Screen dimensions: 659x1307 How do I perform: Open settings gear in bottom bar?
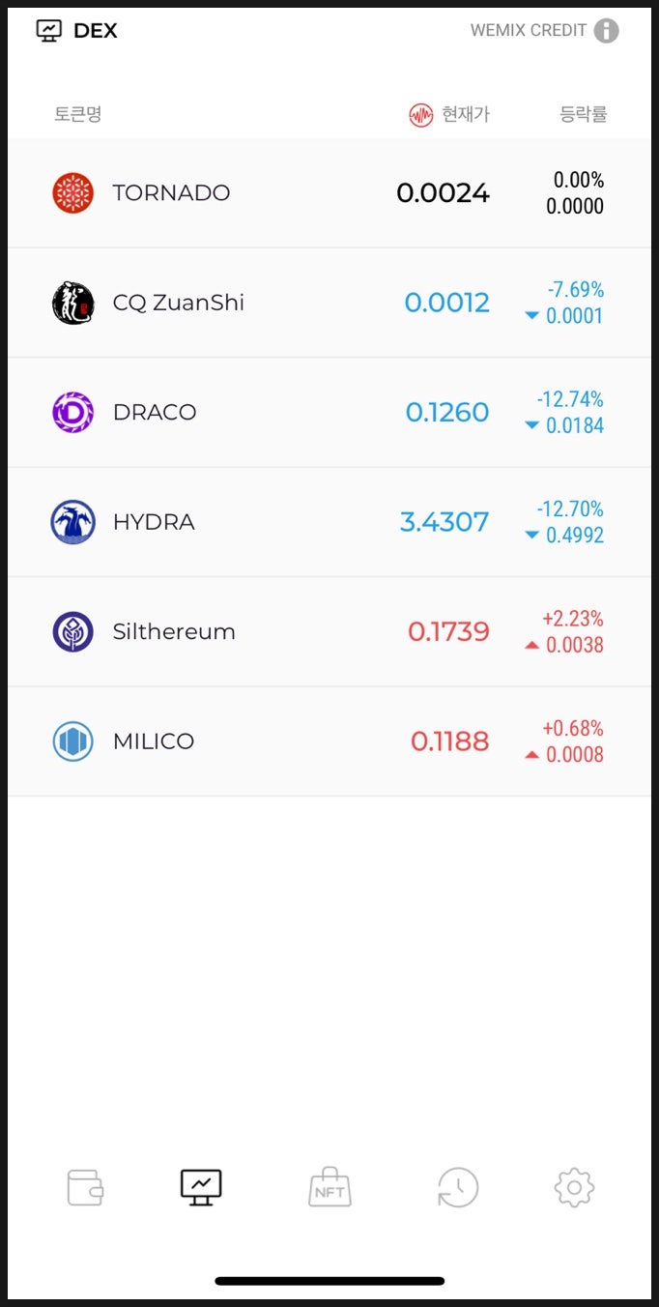tap(574, 1187)
